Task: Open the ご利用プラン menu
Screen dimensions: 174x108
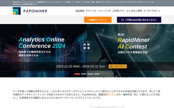Action: click(x=119, y=11)
